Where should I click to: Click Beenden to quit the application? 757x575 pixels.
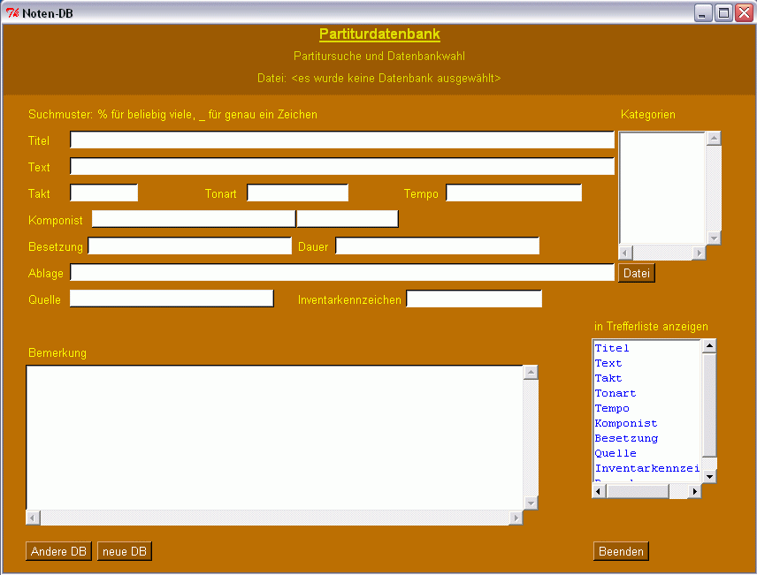(x=621, y=551)
